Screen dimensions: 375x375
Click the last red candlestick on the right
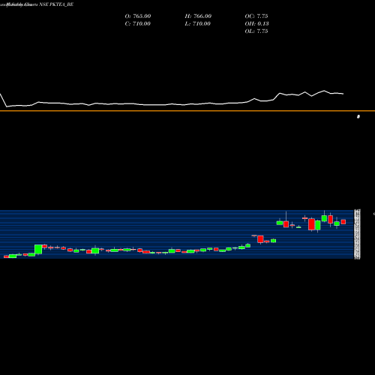[343, 222]
